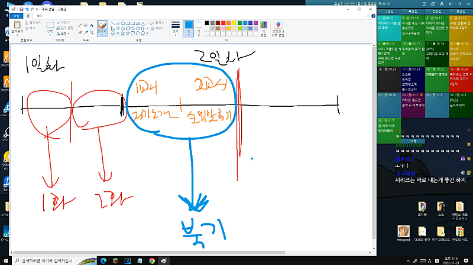Expand the full shapes gallery
Viewport: 473px width, 265px height.
[x=147, y=33]
